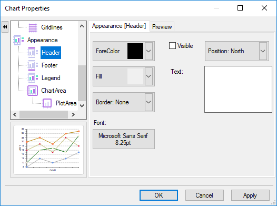The width and height of the screenshot is (277, 206).
Task: Open the Fill dropdown arrow
Action: [149, 76]
